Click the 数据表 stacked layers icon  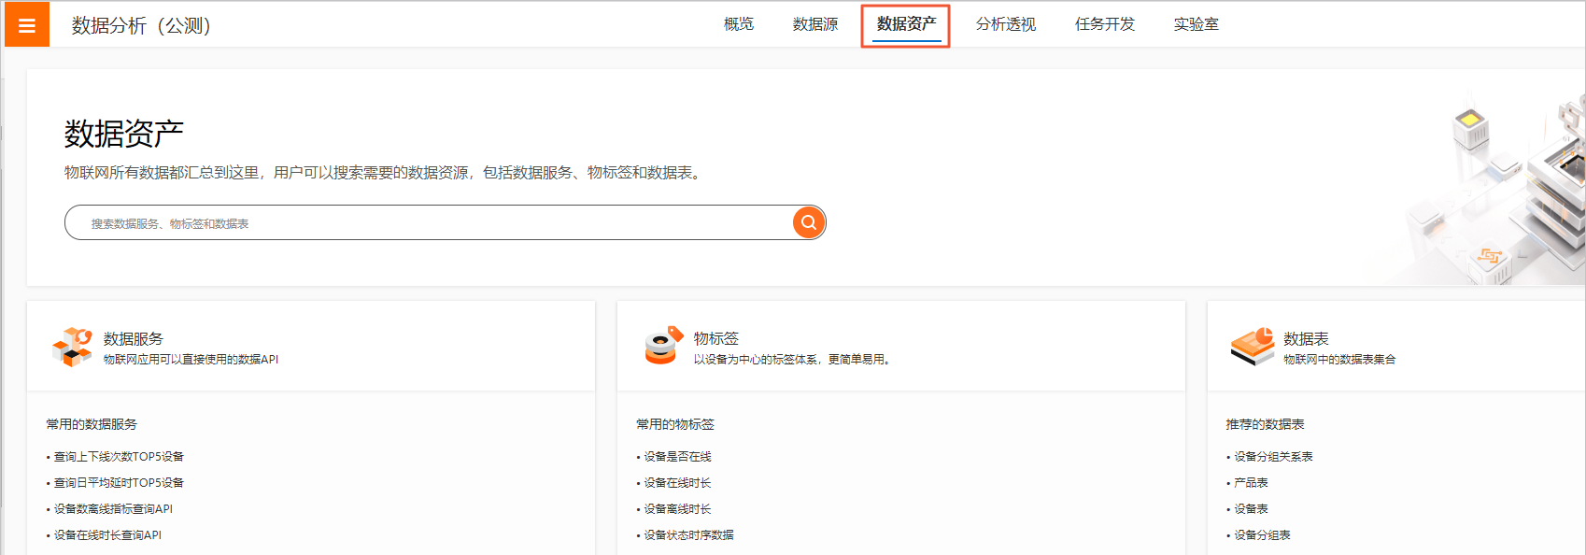point(1253,347)
